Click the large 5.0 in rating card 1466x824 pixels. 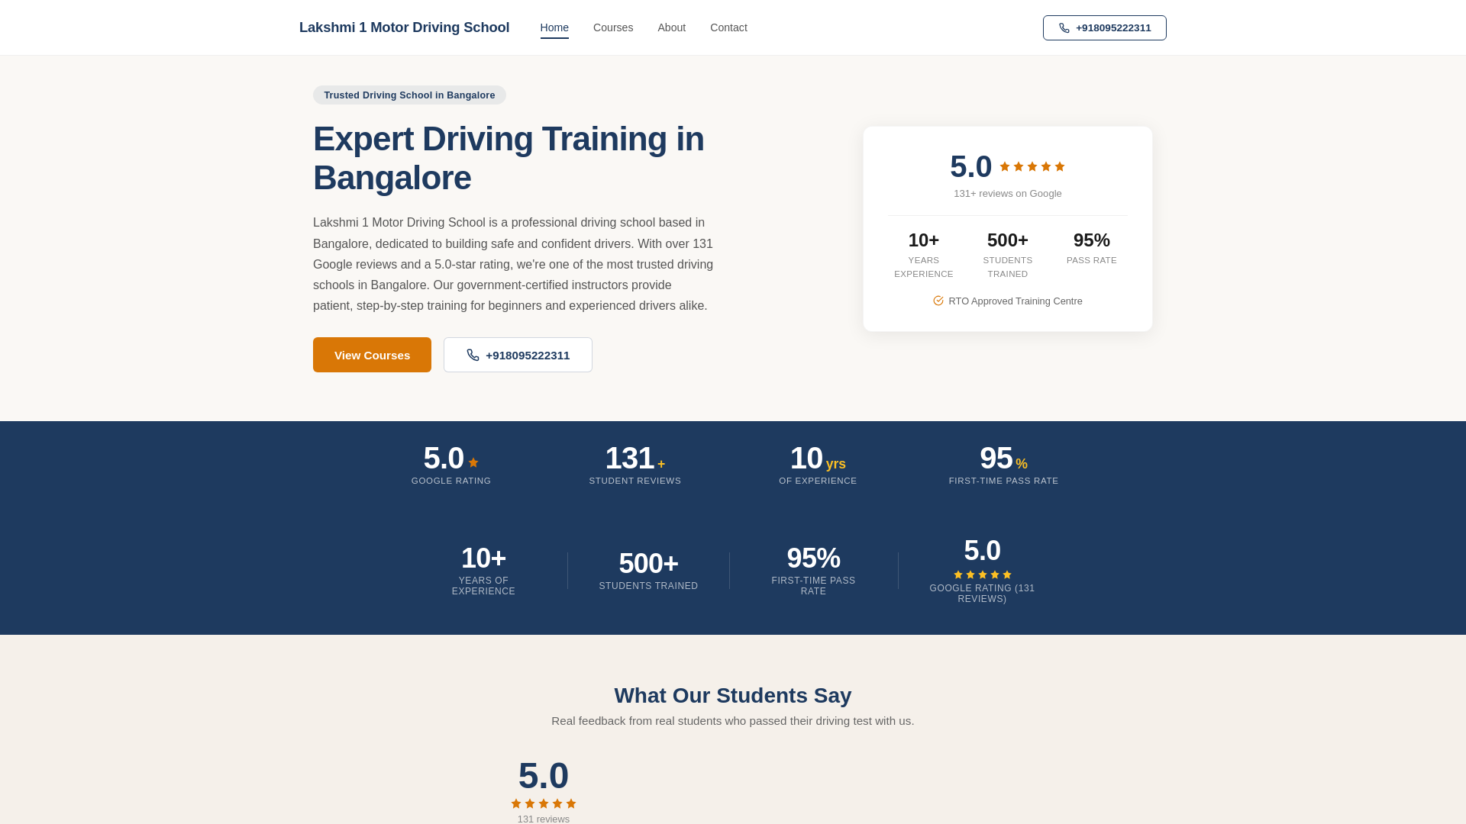pyautogui.click(x=970, y=166)
